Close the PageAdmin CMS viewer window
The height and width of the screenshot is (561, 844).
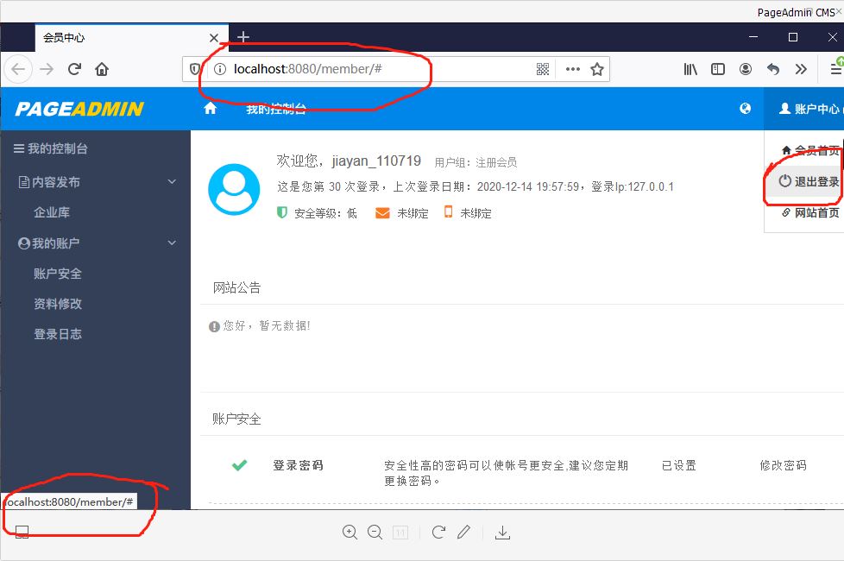click(x=839, y=12)
